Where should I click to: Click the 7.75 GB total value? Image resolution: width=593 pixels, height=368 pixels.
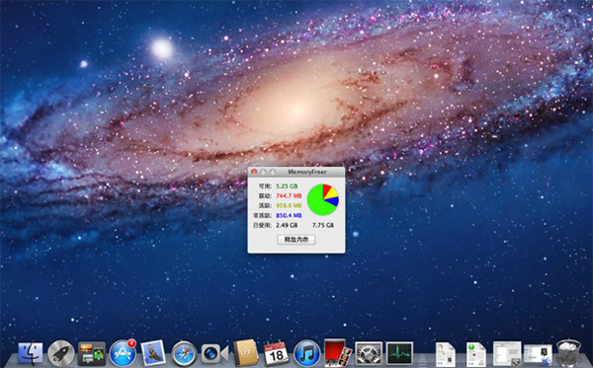click(x=323, y=225)
